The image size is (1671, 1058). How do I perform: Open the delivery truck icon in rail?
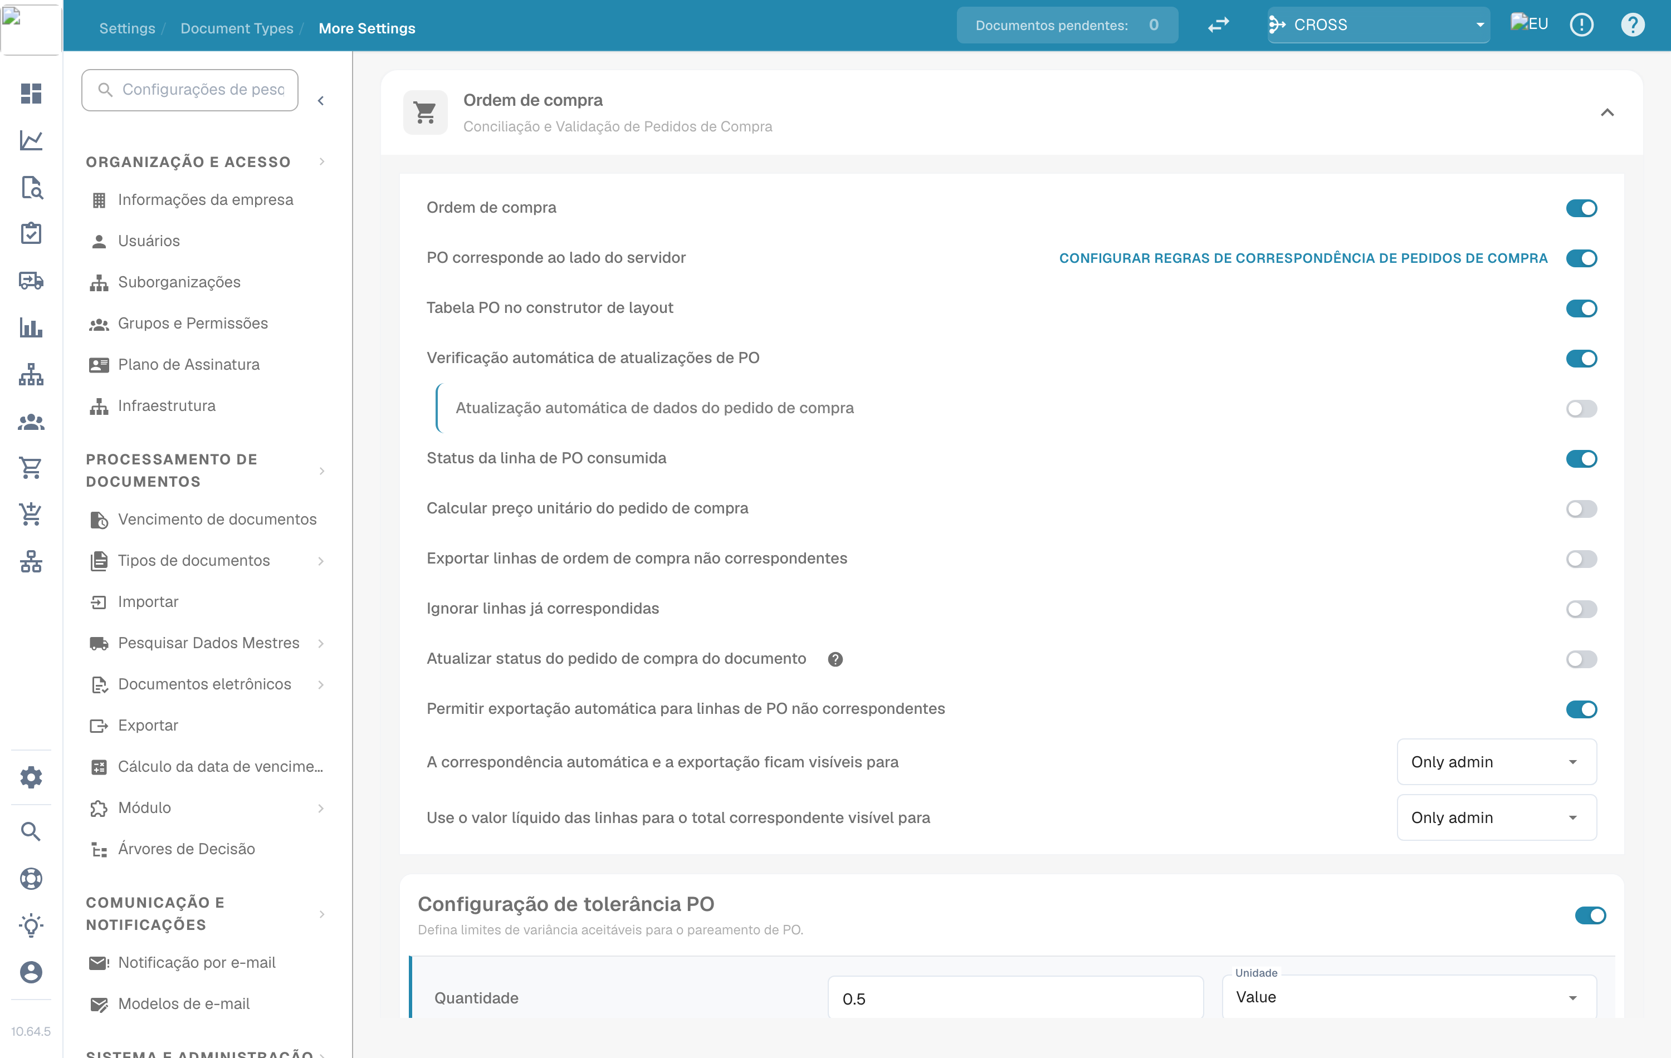point(31,281)
